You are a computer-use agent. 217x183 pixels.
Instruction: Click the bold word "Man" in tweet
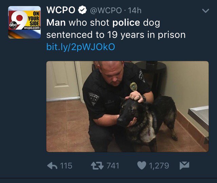(56, 23)
